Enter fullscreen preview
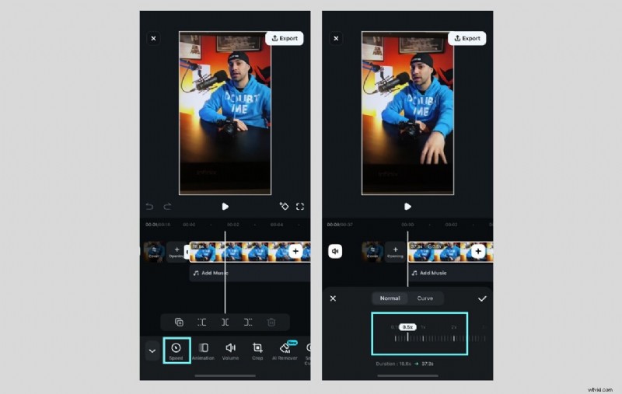The height and width of the screenshot is (394, 622). [x=300, y=207]
